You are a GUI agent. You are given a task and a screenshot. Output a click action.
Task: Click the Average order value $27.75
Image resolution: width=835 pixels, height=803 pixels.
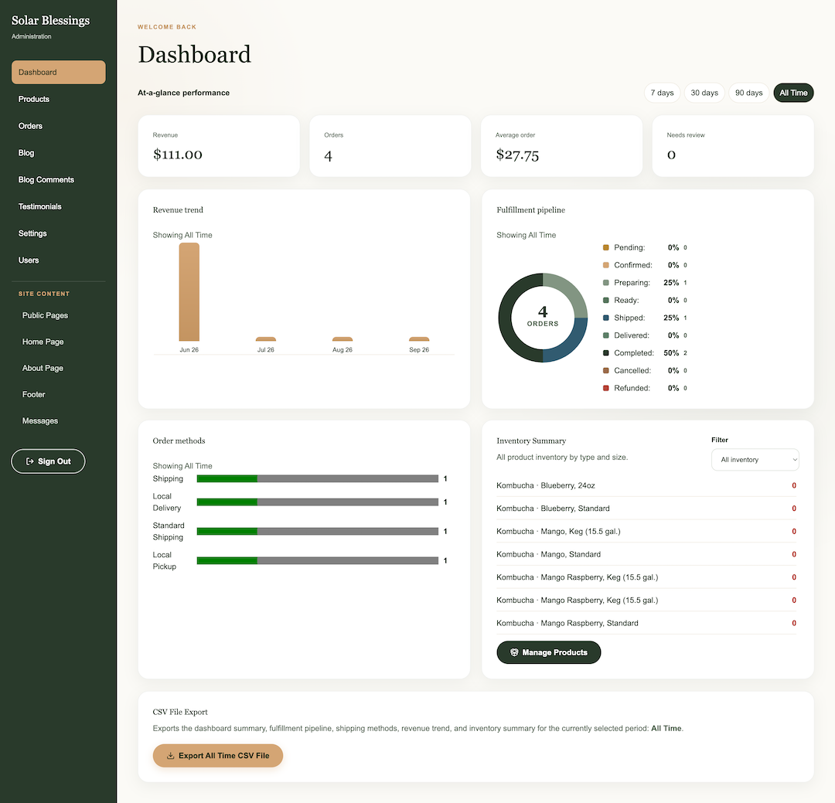tap(517, 155)
